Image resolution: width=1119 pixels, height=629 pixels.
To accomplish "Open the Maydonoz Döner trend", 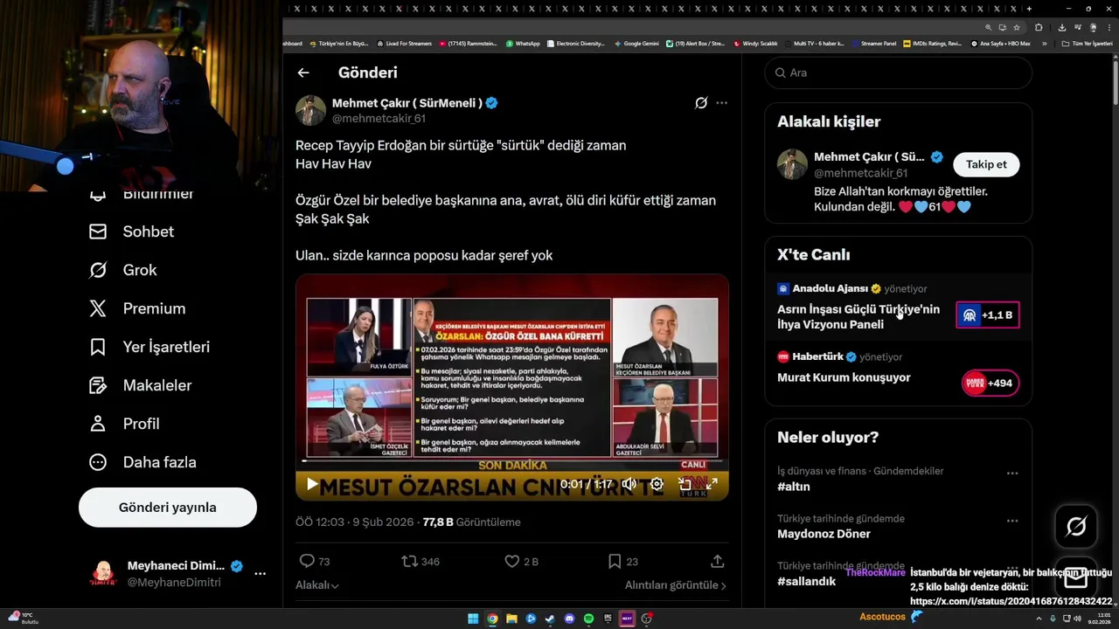I will point(824,534).
